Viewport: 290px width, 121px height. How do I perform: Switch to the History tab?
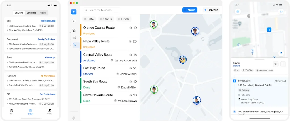pyautogui.click(x=43, y=13)
